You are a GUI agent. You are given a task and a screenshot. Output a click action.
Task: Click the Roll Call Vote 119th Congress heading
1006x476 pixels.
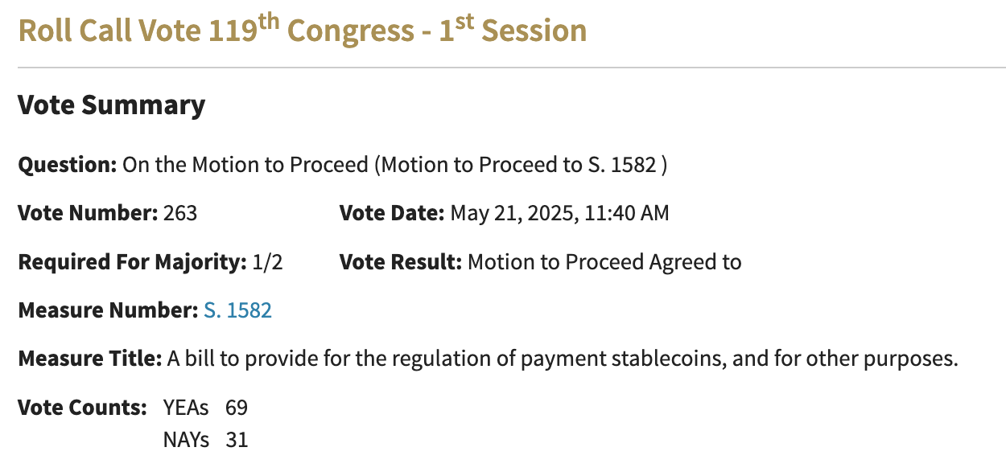click(x=302, y=31)
